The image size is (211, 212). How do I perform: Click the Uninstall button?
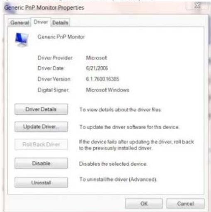41,183
